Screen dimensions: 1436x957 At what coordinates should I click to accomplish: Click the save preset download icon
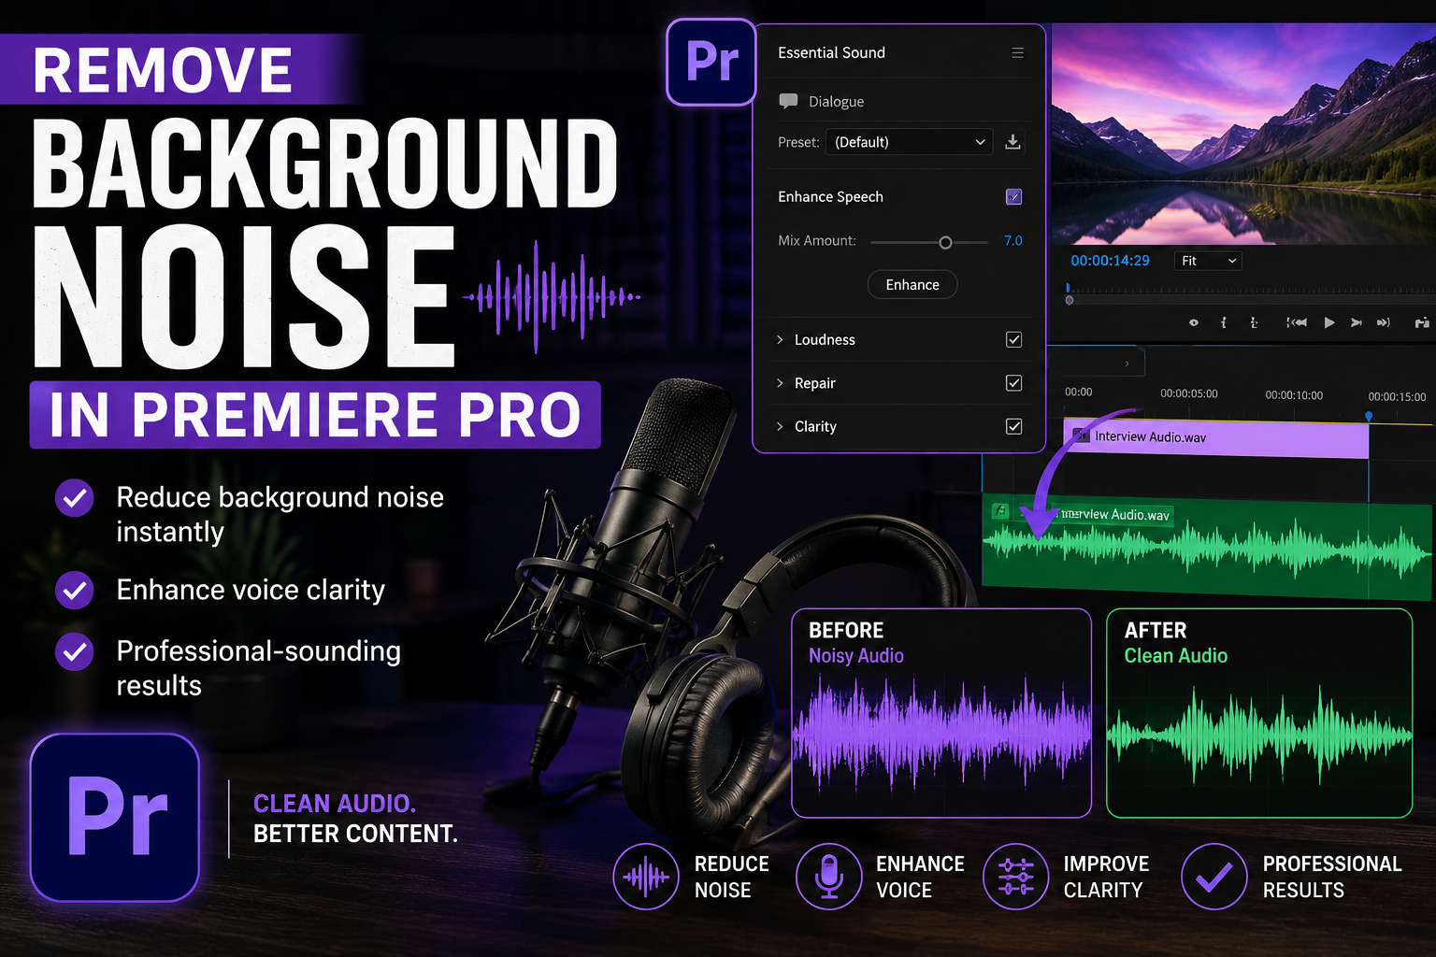pyautogui.click(x=1012, y=142)
